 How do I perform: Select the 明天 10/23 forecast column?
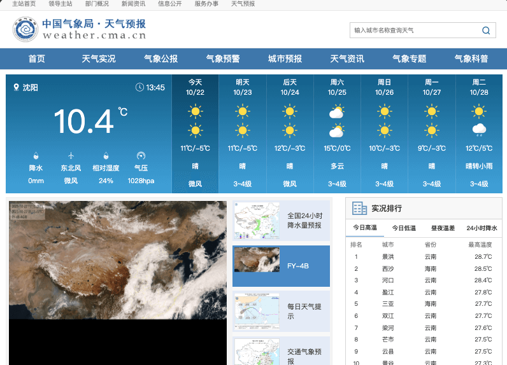click(243, 134)
